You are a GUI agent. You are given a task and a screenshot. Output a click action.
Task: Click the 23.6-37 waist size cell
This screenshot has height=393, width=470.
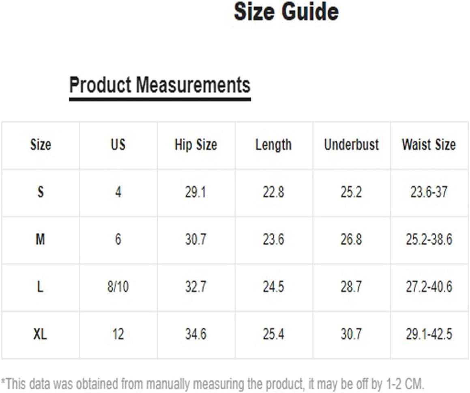[x=429, y=192]
